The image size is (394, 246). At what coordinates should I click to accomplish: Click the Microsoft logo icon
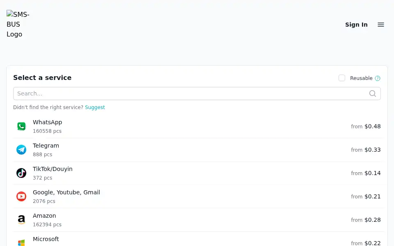(21, 242)
